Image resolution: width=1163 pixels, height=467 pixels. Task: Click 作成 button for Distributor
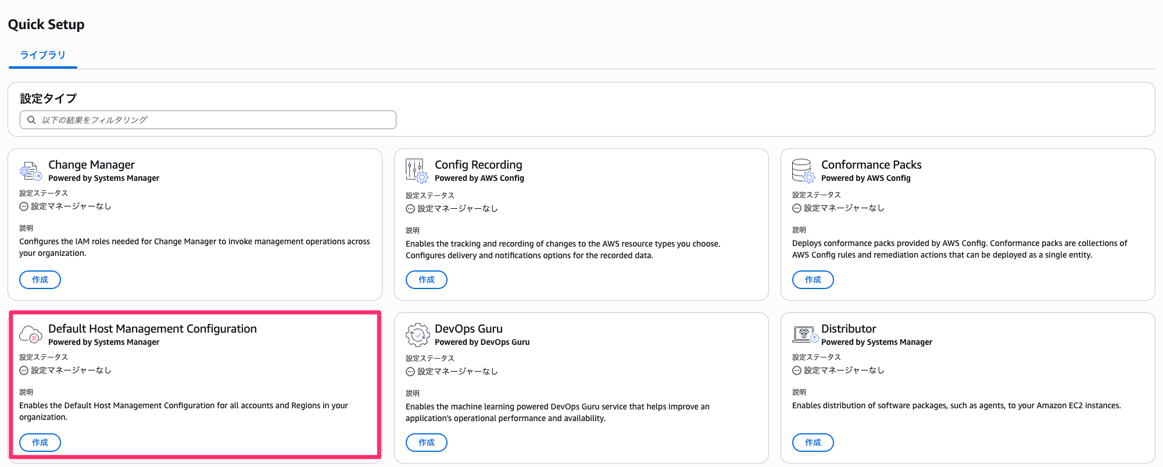tap(813, 443)
